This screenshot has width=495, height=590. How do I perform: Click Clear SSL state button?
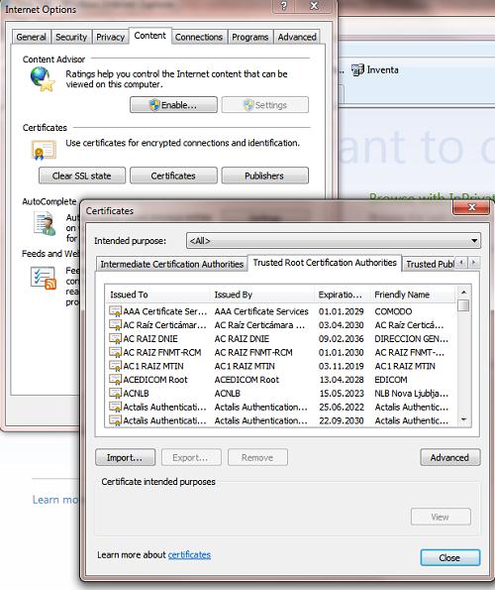tap(82, 176)
